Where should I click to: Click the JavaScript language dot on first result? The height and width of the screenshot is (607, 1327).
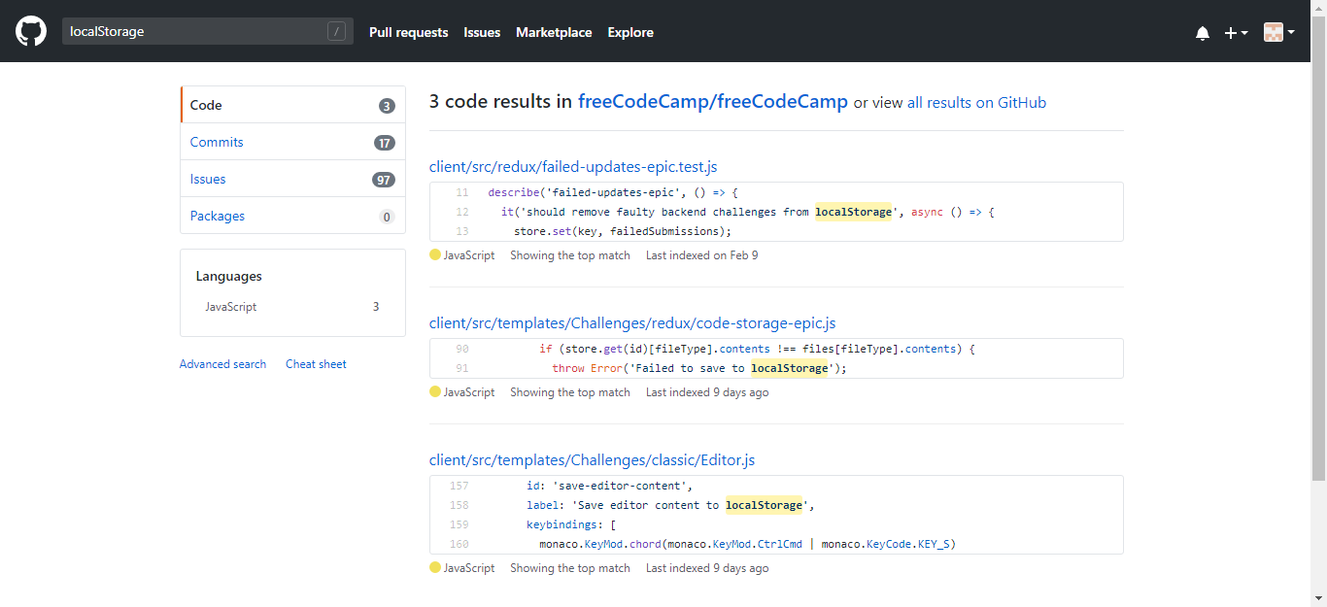[x=434, y=254]
